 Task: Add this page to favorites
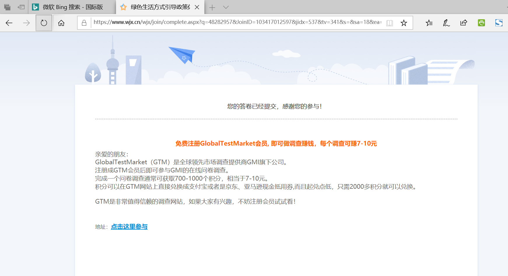pyautogui.click(x=404, y=23)
